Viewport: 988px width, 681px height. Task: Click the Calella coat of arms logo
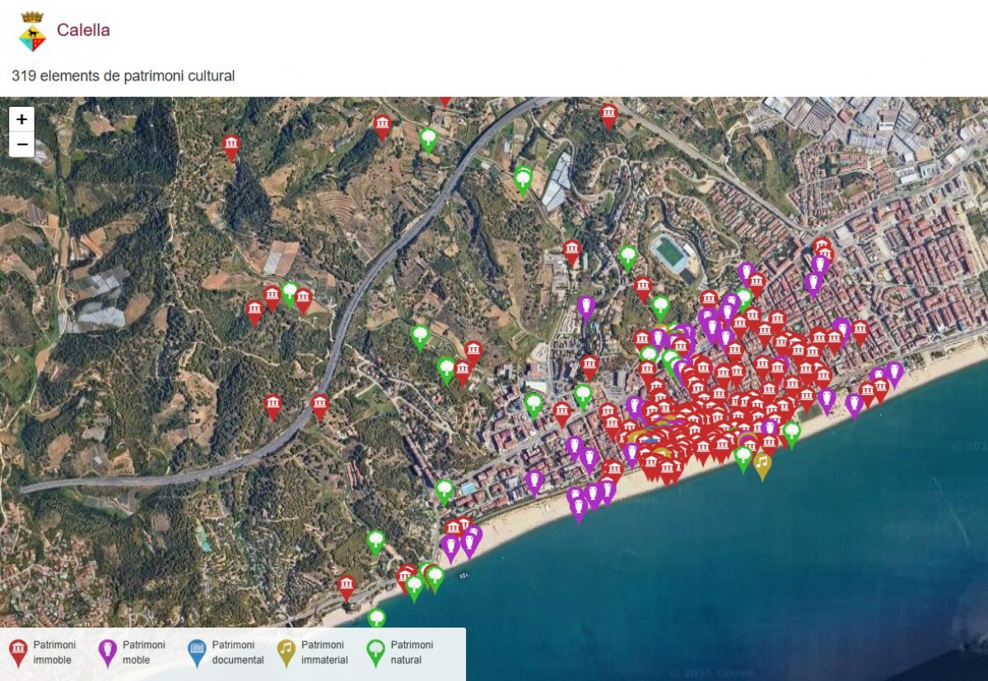32,31
